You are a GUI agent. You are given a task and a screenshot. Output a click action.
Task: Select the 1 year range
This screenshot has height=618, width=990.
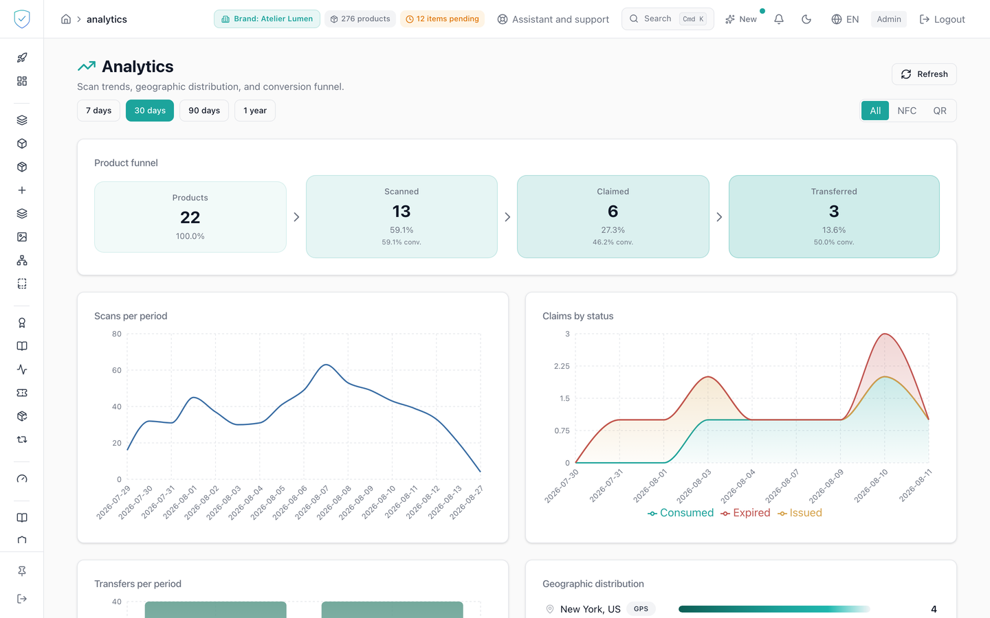click(x=255, y=111)
